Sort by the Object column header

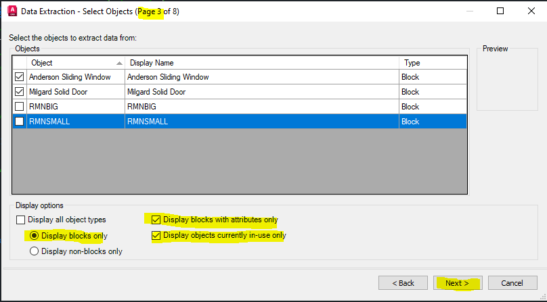click(76, 63)
